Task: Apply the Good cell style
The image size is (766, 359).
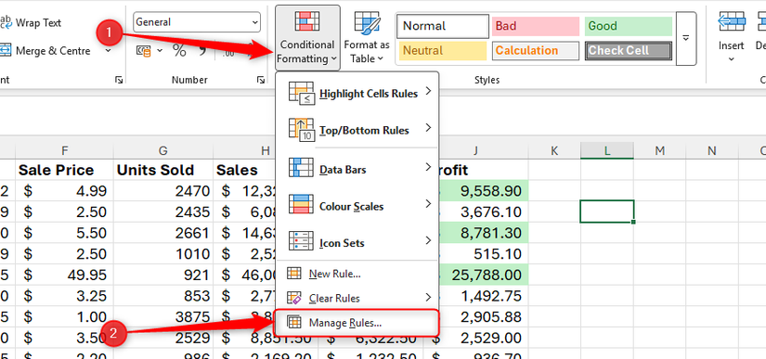Action: pyautogui.click(x=629, y=26)
